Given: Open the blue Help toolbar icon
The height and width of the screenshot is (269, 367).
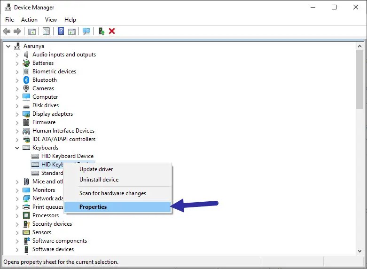Looking at the screenshot, I should (61, 31).
